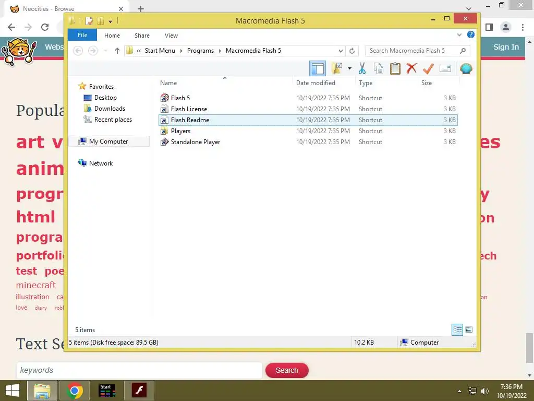Select Network in navigation pane
The width and height of the screenshot is (534, 401).
(x=101, y=163)
